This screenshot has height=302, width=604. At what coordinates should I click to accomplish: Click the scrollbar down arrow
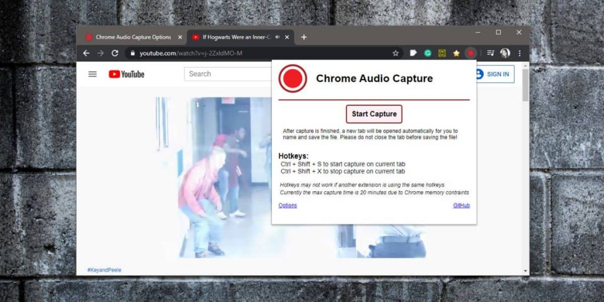tap(526, 271)
